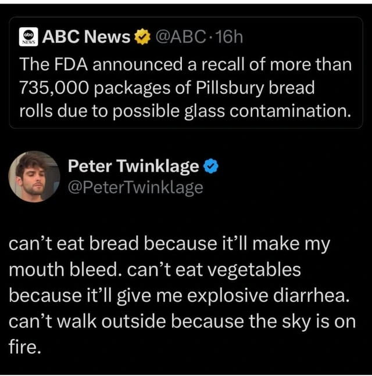
Task: Click the ABC News logo avatar
Action: click(x=28, y=37)
